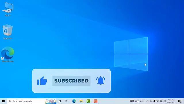
Task: Open Task View on the taskbar
Action: click(x=67, y=101)
